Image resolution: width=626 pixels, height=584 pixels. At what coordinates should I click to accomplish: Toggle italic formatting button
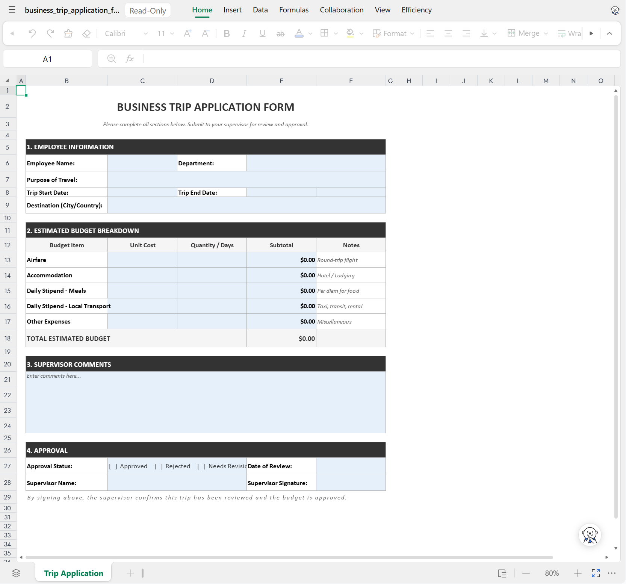(x=244, y=33)
